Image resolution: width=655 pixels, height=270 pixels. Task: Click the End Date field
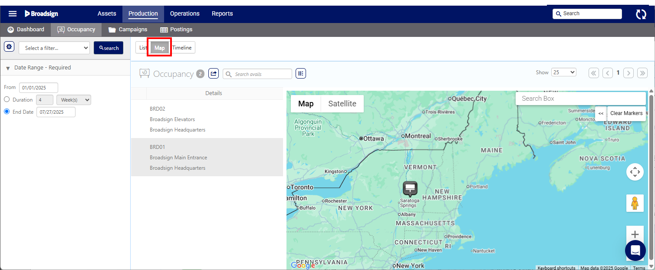(56, 112)
